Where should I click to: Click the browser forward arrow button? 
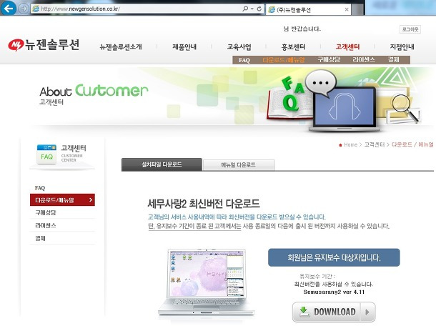pos(24,9)
